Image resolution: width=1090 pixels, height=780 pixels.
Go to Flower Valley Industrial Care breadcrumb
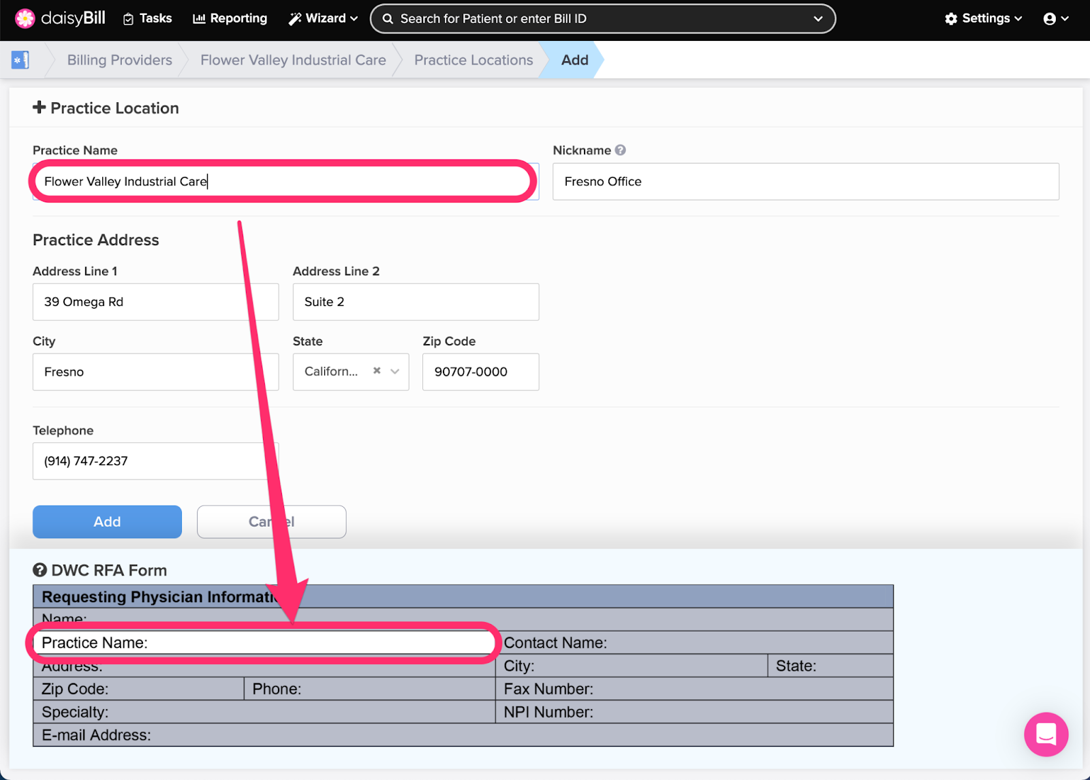(293, 60)
